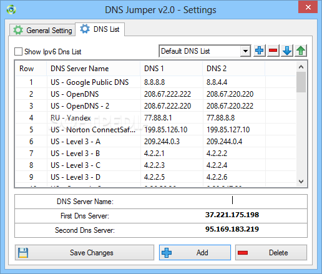The image size is (322, 274).
Task: Click DNS 2 value 4.2.2.4
Action: tap(217, 165)
